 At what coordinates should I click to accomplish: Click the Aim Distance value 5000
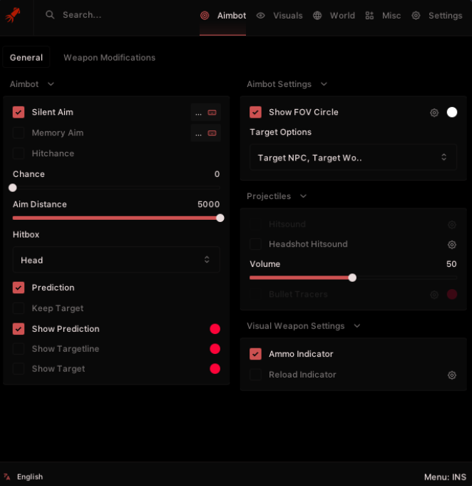[x=208, y=204]
